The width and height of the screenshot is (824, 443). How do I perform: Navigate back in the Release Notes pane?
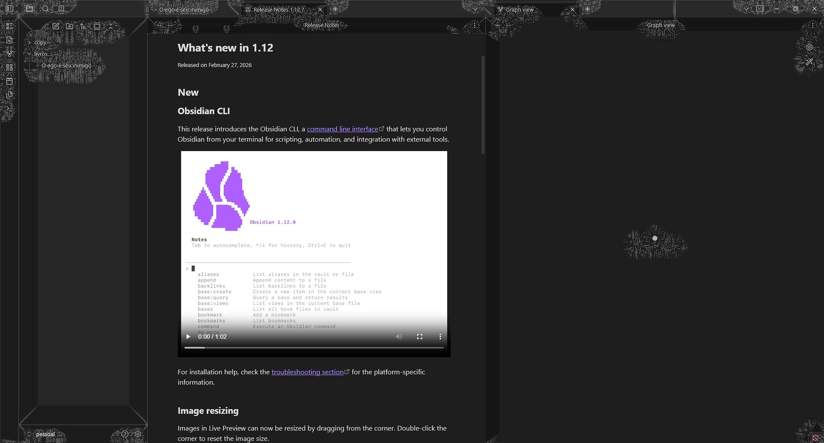tap(159, 25)
